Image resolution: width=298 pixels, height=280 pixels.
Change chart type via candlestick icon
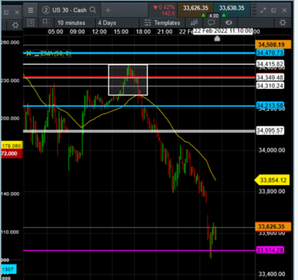(x=194, y=23)
